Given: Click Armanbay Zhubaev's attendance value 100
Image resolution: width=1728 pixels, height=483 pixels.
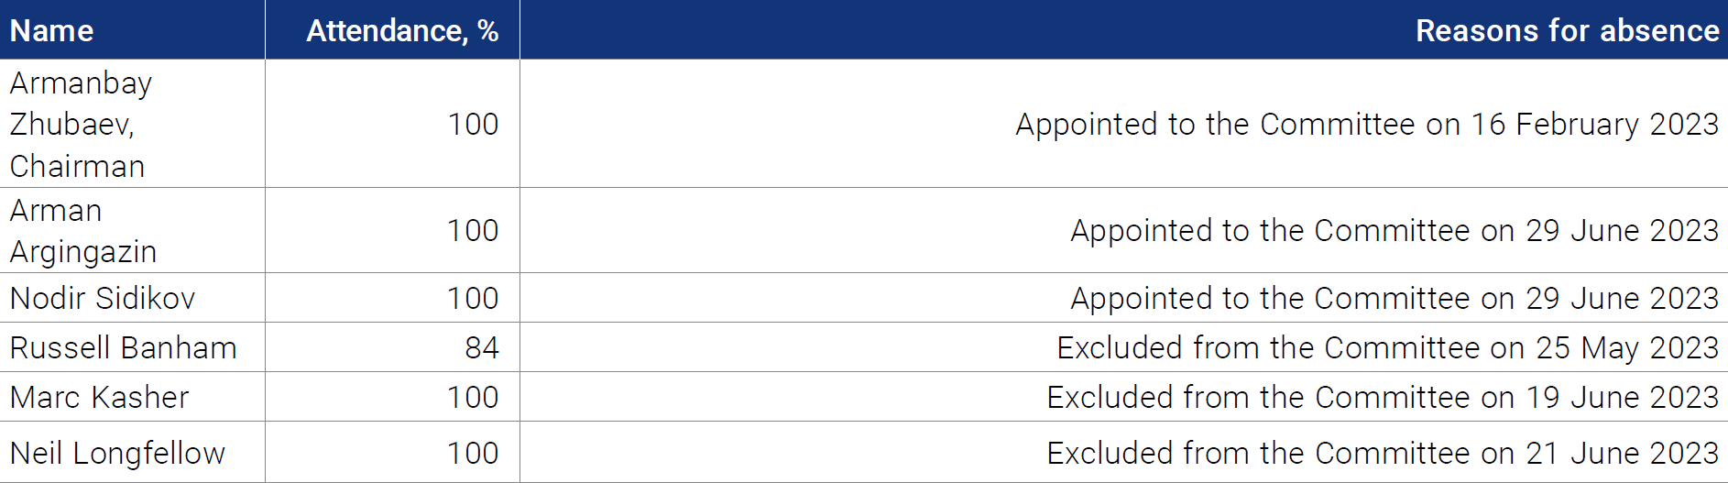Looking at the screenshot, I should pos(473,124).
